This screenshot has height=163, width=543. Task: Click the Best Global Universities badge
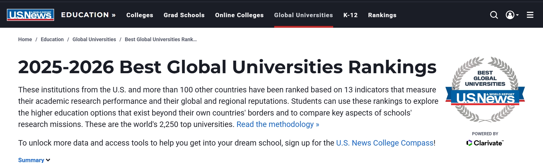[485, 89]
